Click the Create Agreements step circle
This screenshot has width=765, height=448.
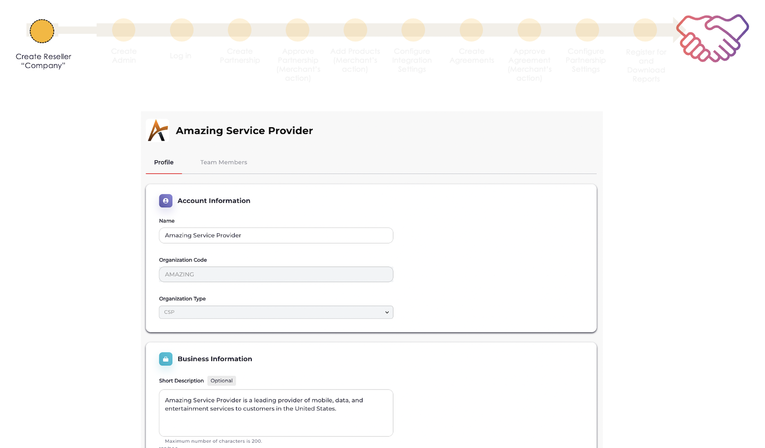(x=471, y=30)
